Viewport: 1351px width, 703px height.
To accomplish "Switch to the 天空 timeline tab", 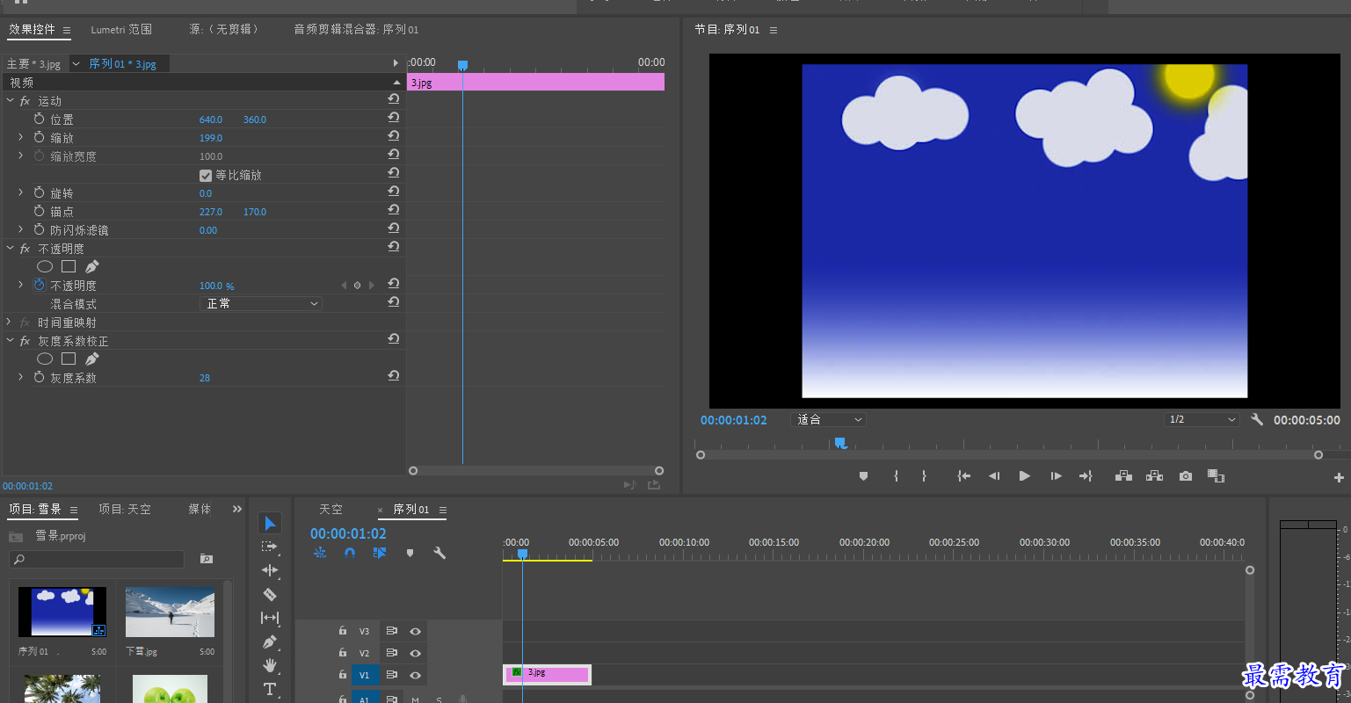I will point(330,509).
